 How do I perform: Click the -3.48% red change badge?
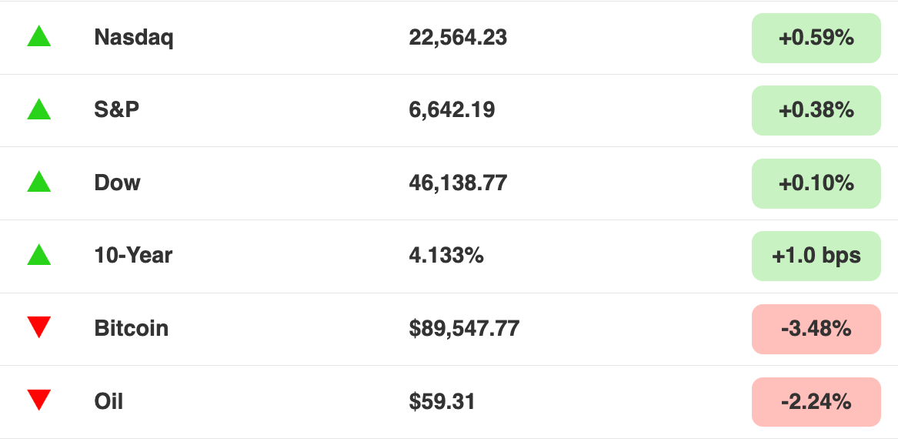[816, 329]
